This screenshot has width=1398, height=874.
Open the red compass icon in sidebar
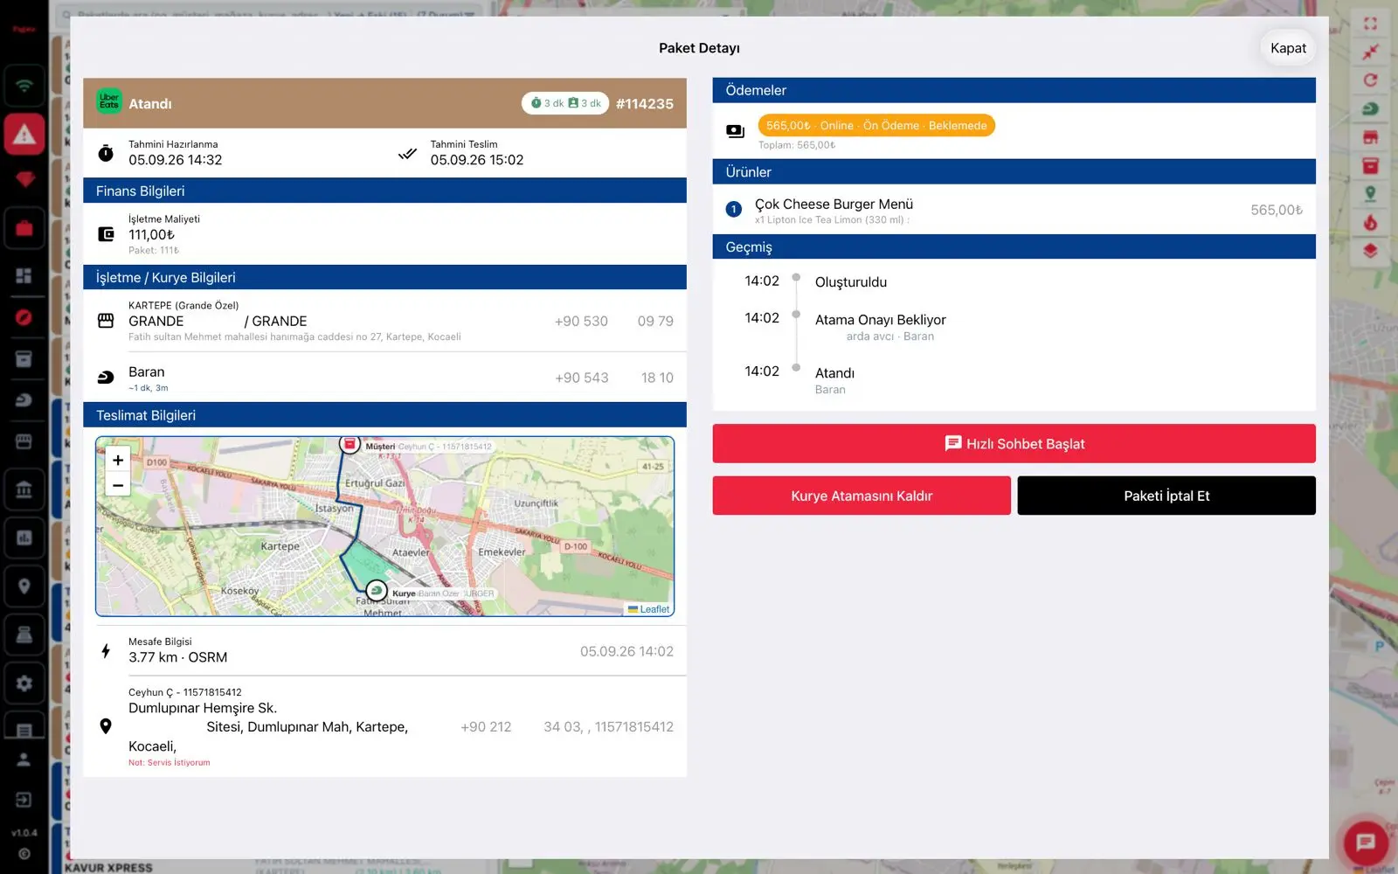[x=24, y=317]
